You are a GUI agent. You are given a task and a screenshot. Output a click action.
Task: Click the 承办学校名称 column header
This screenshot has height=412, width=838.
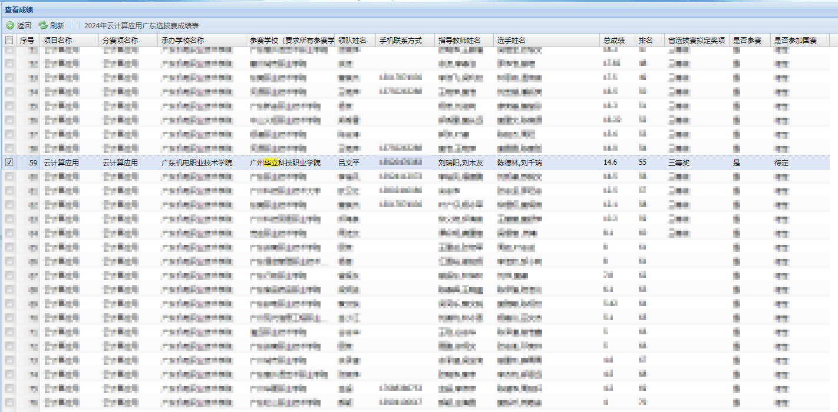[x=183, y=41]
